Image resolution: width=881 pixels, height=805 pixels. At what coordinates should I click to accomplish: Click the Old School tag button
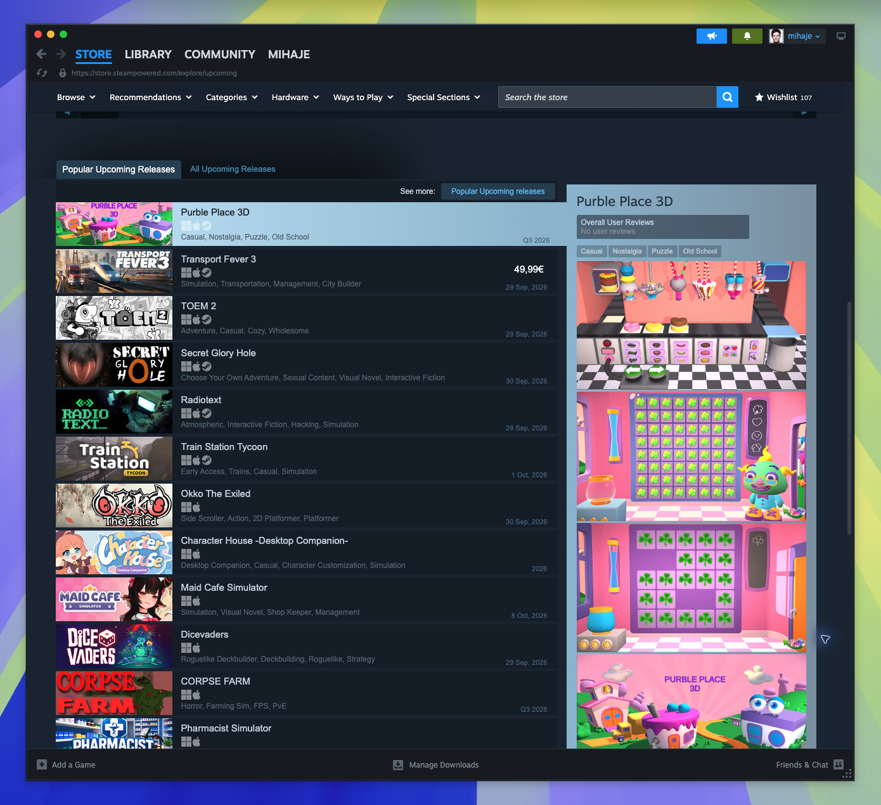click(700, 251)
